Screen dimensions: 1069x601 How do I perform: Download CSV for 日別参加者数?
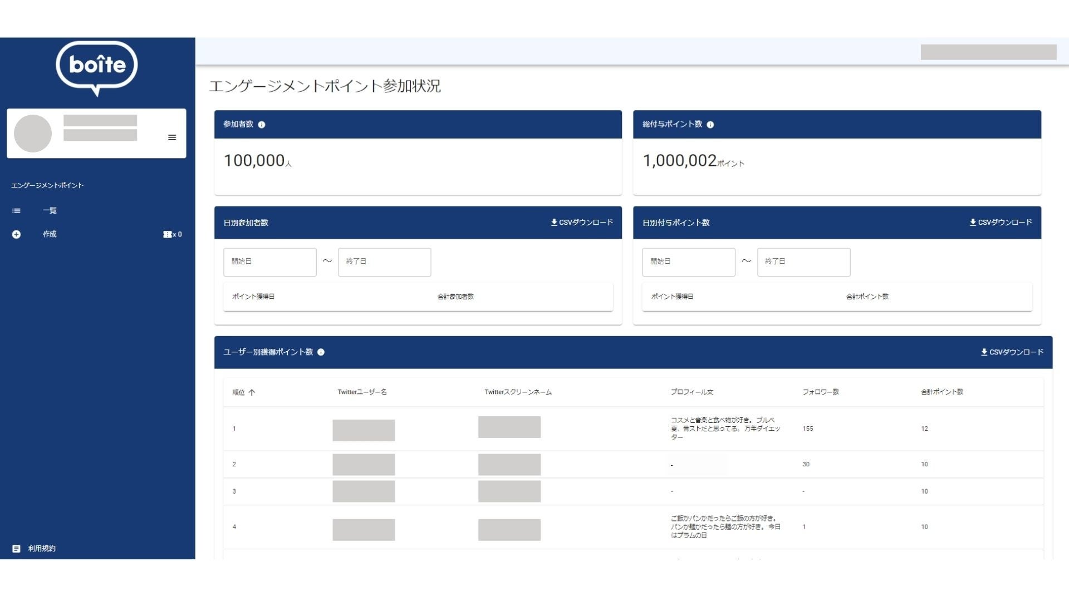click(582, 223)
